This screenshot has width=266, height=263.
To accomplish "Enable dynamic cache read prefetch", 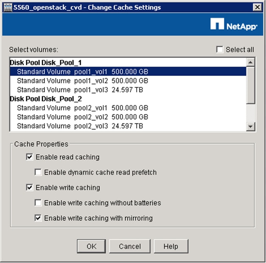I will point(38,172).
